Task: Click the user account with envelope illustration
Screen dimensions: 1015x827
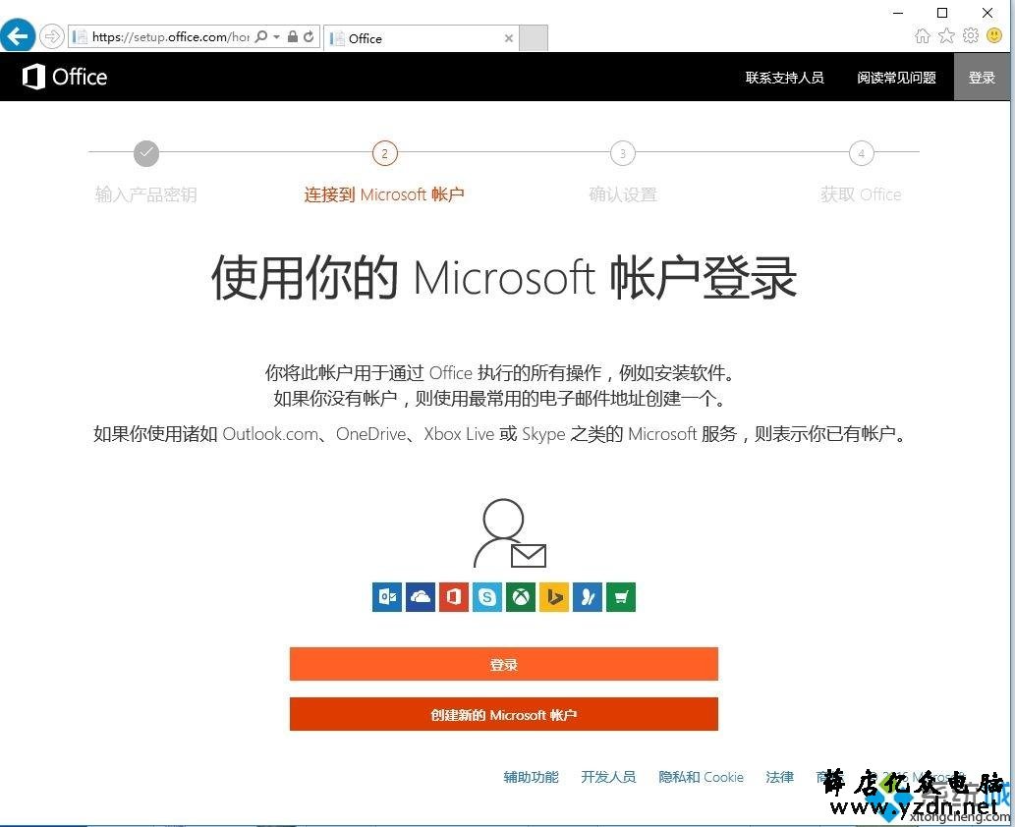Action: pyautogui.click(x=509, y=534)
